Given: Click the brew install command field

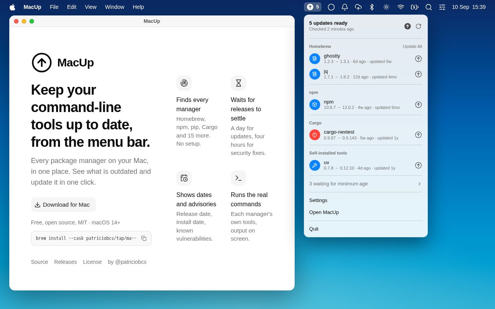Looking at the screenshot, I should pyautogui.click(x=91, y=238).
